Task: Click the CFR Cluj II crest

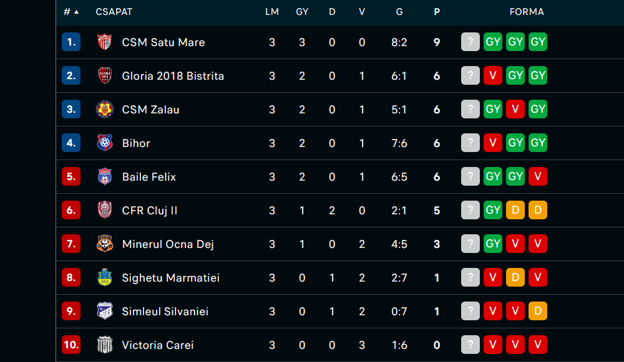Action: click(x=105, y=210)
